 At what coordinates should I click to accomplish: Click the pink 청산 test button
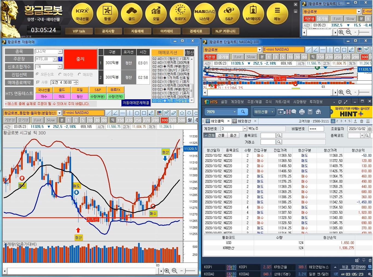[x=80, y=96]
